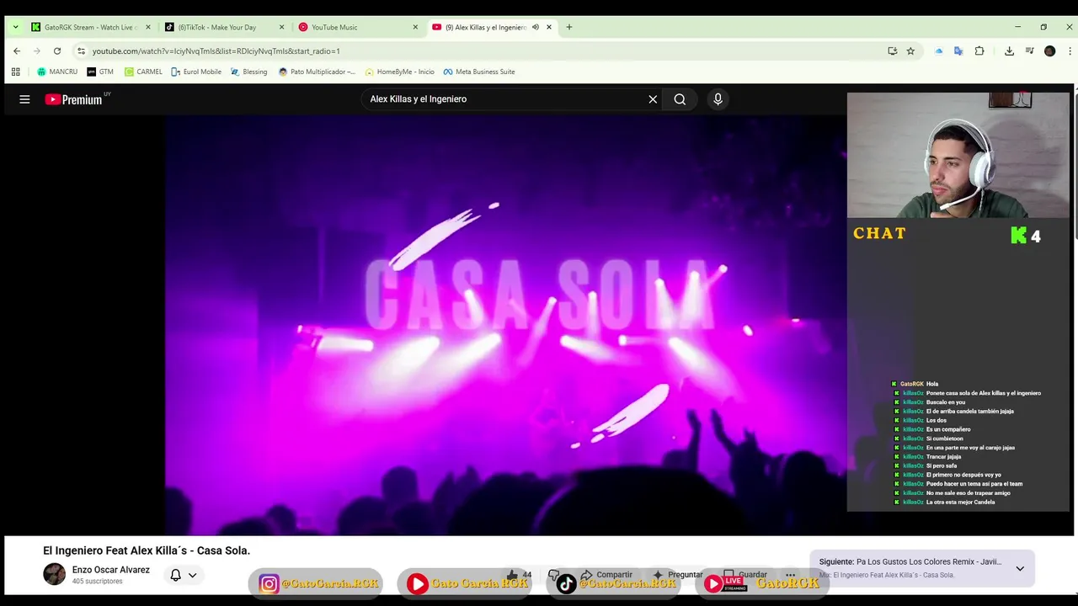The height and width of the screenshot is (606, 1078).
Task: Open the Extensions puzzle menu
Action: click(x=979, y=51)
